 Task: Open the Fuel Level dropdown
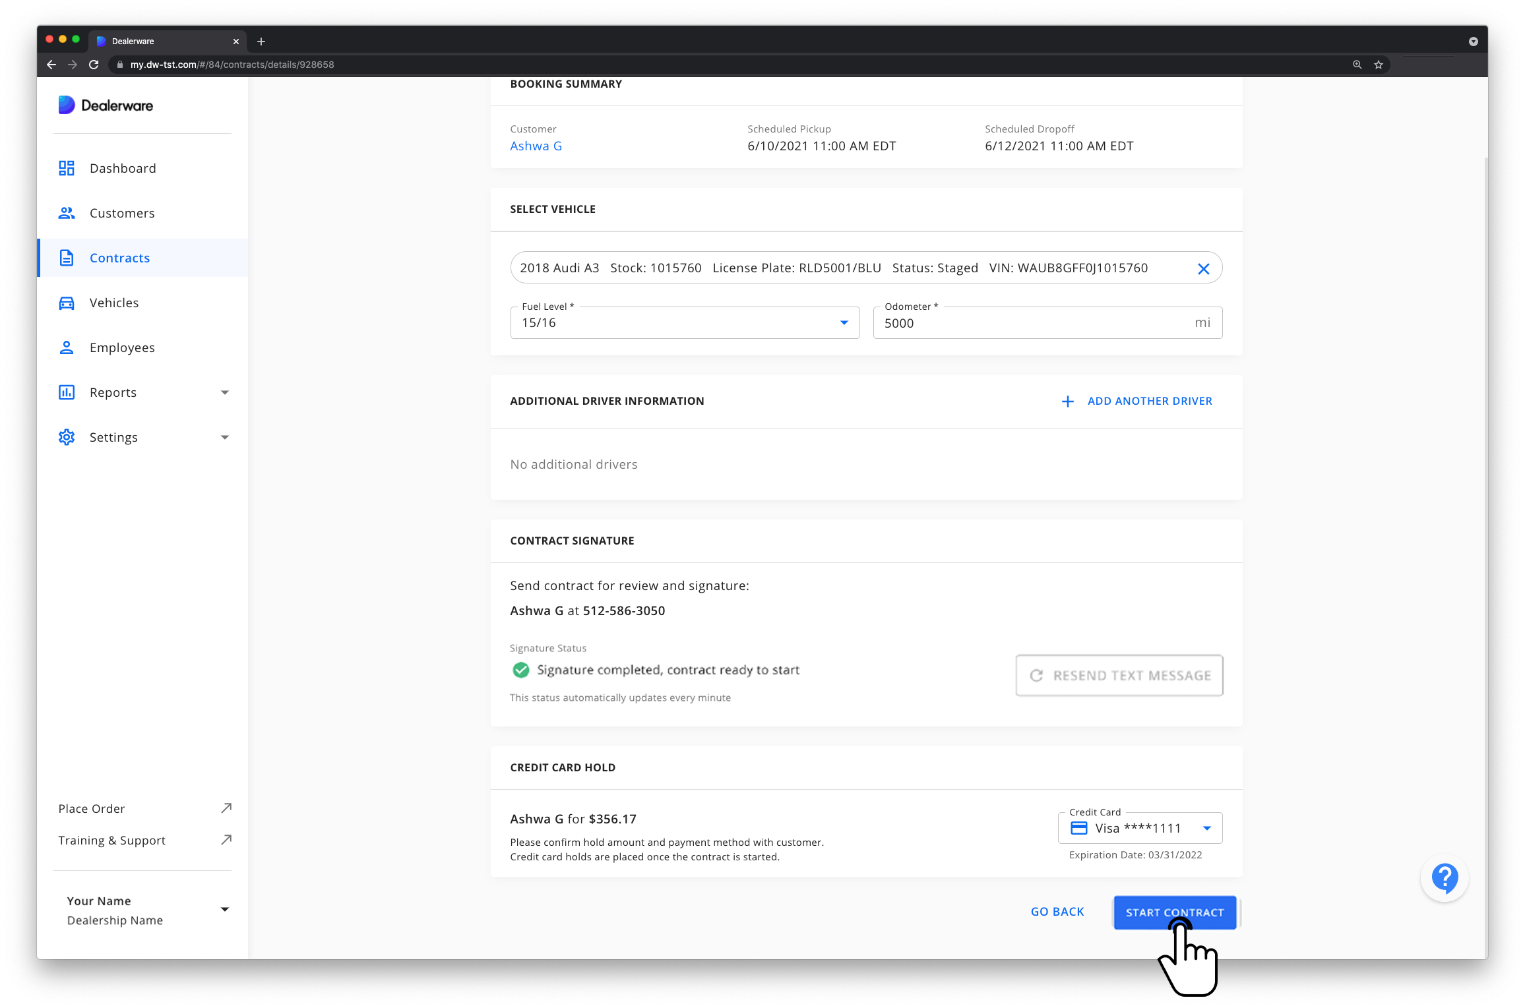click(685, 322)
